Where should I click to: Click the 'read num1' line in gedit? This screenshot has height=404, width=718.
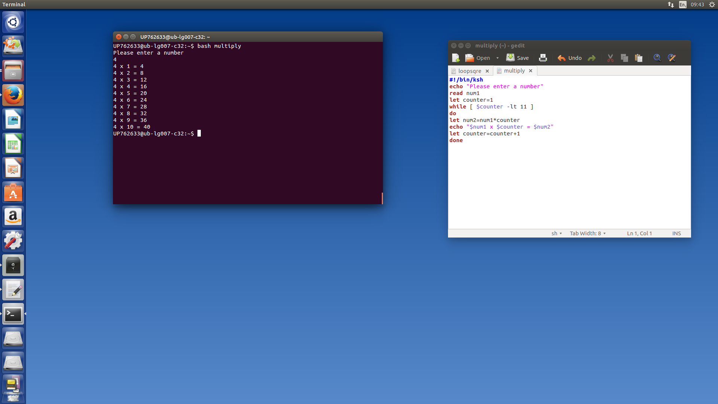tap(464, 93)
